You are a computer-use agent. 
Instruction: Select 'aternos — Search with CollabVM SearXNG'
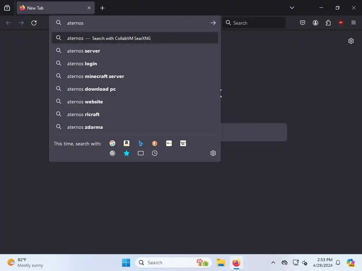[135, 38]
